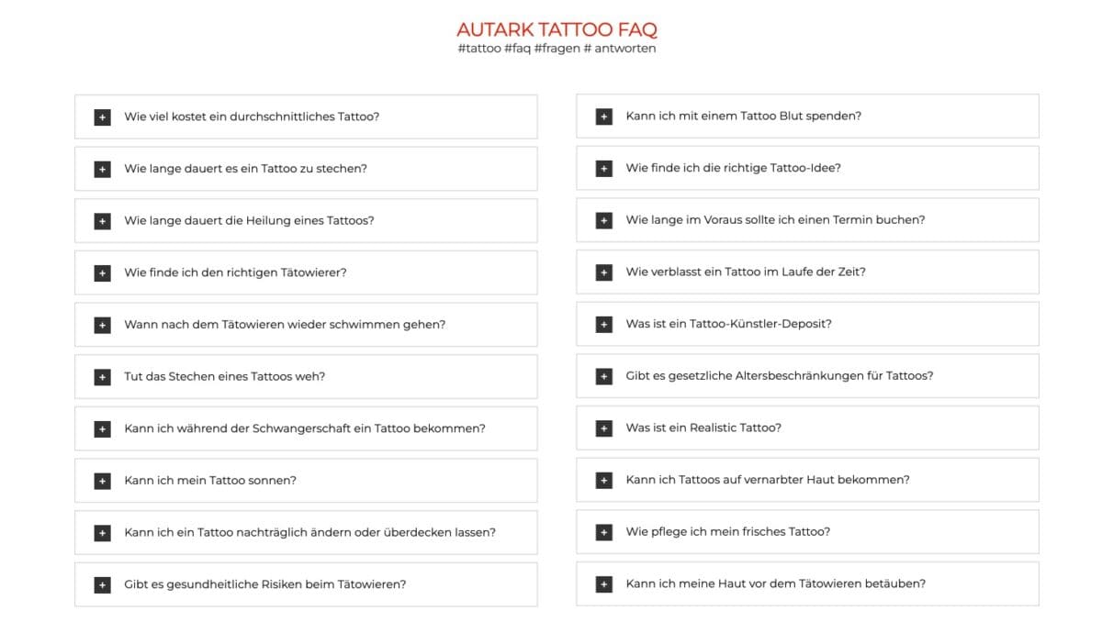Expand 'Wie lange dauert es ein Tattoo zu stechen?'

click(306, 169)
